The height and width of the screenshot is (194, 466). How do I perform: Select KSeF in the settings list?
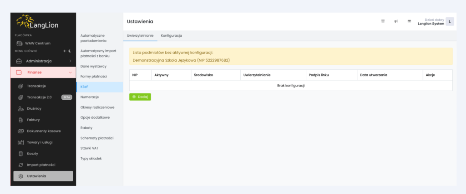tap(100, 87)
